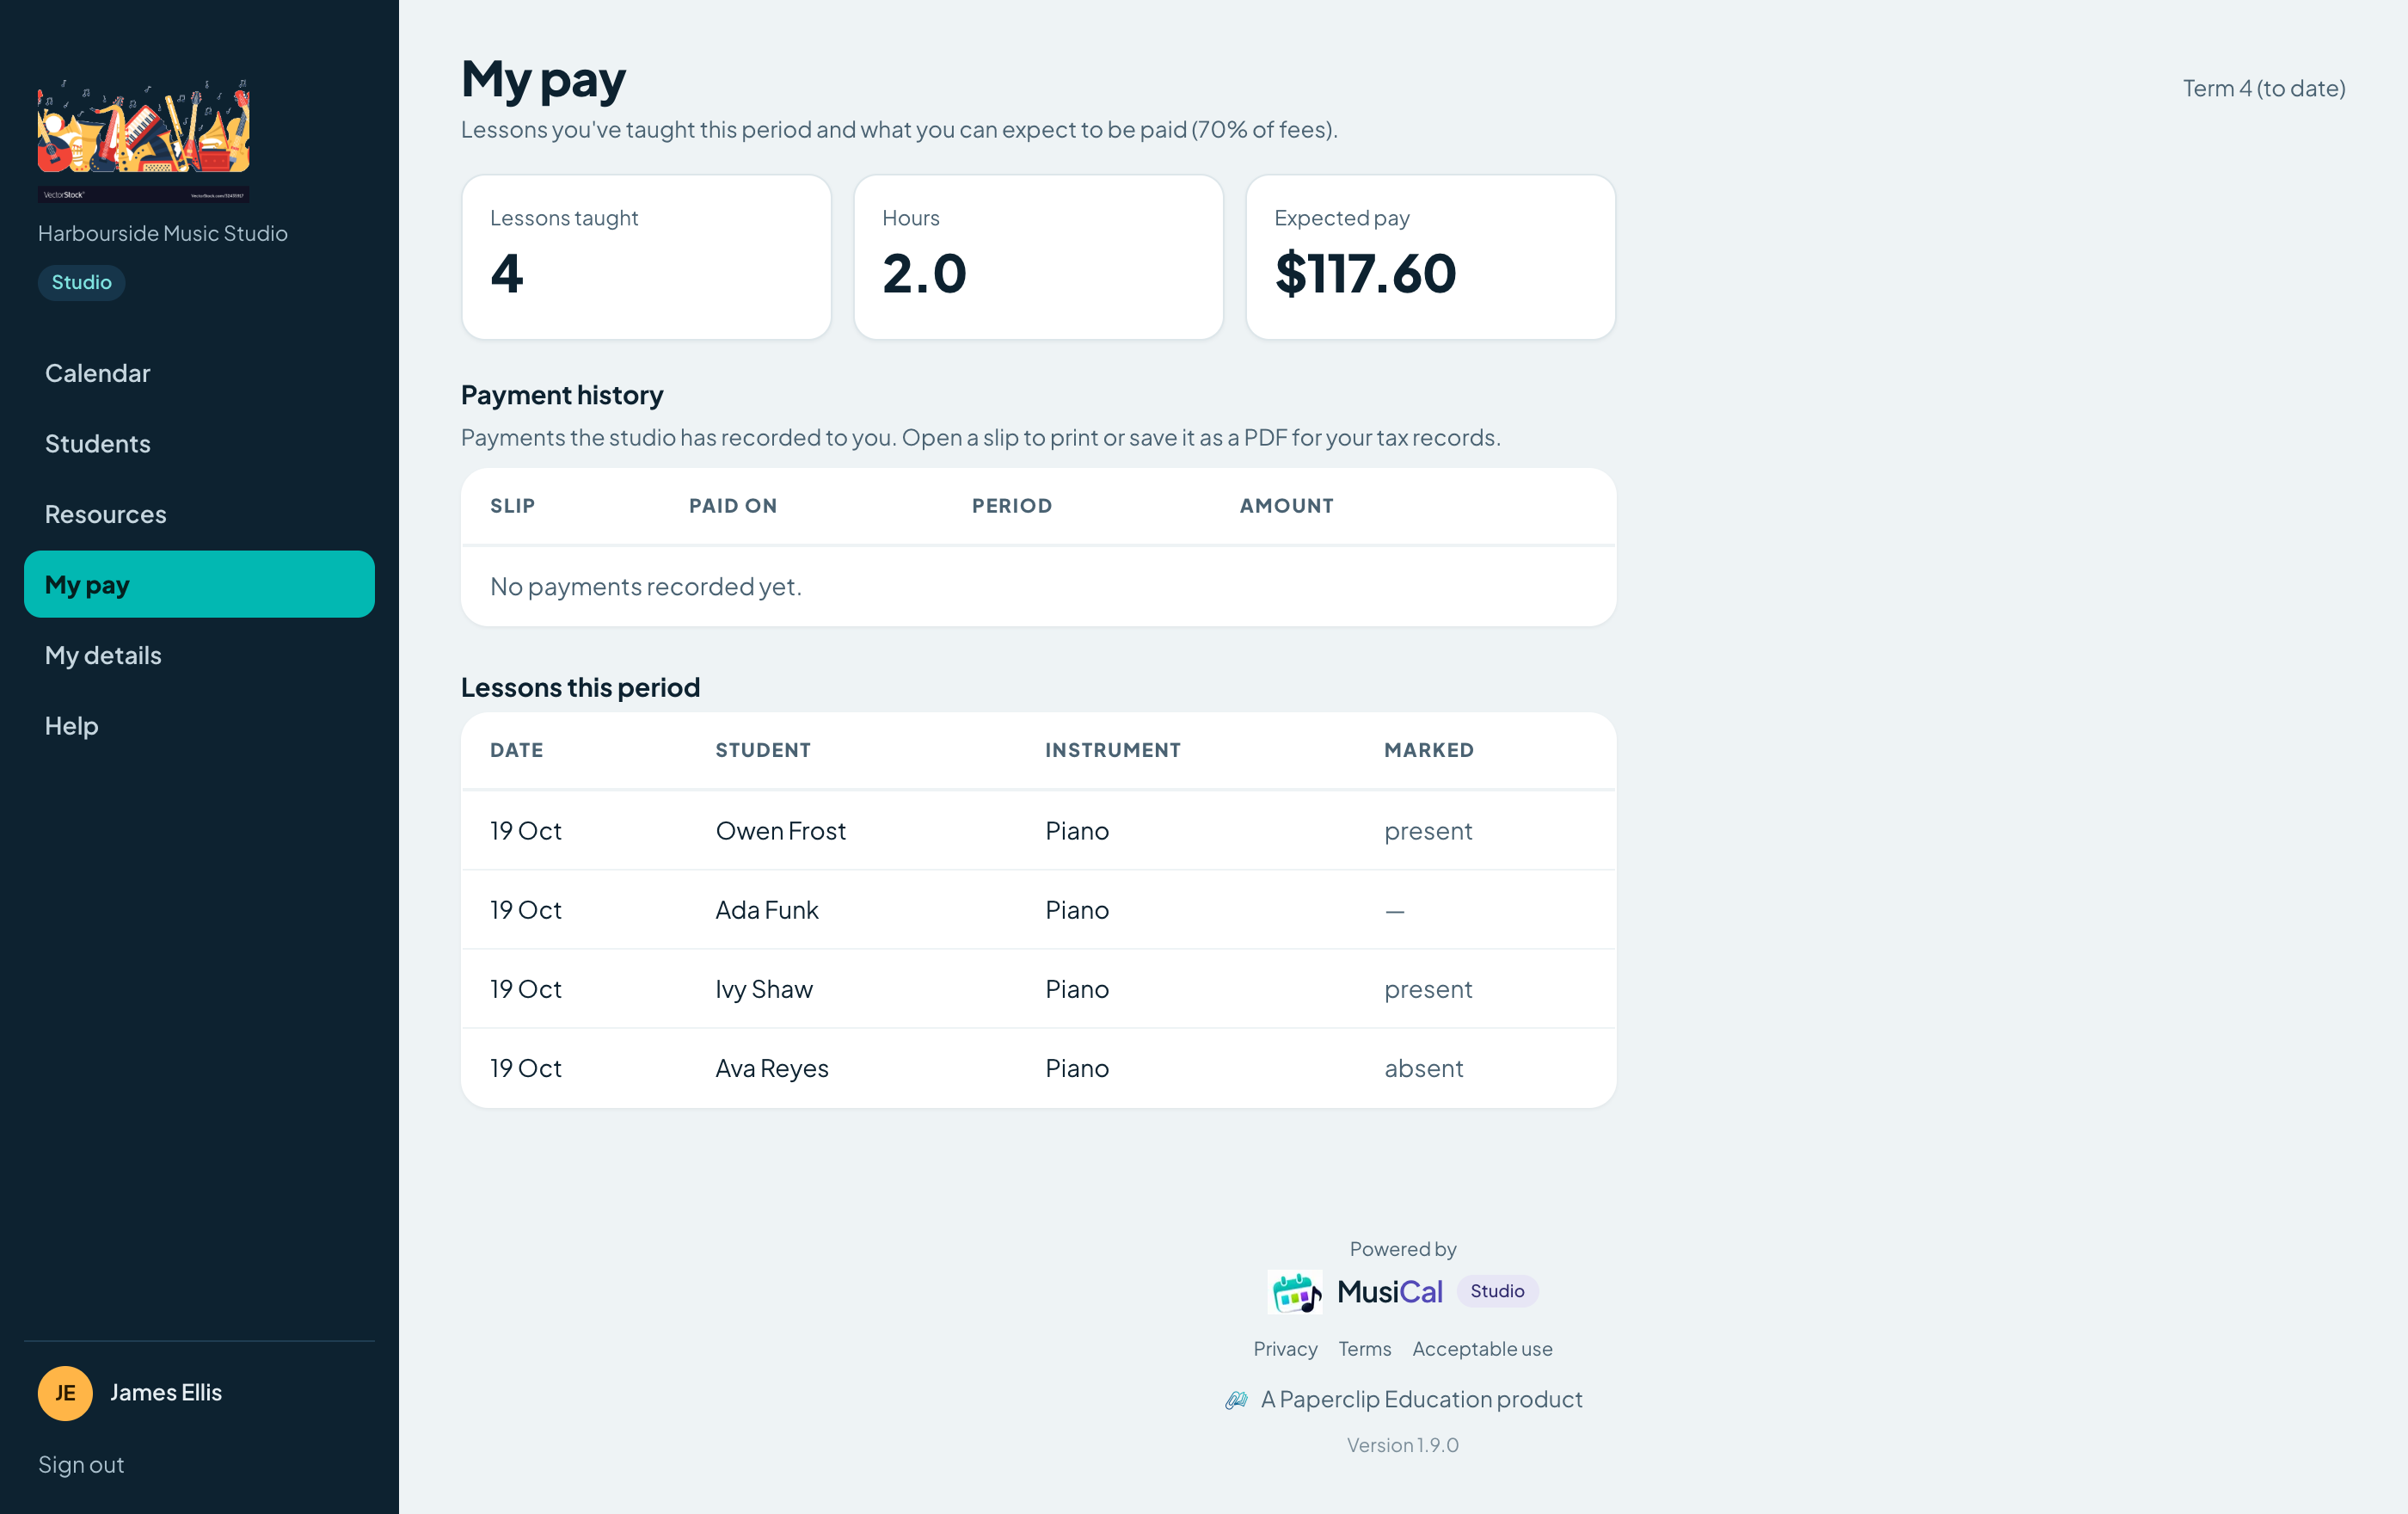Viewport: 2408px width, 1514px height.
Task: Click the Ava Reyes student cell
Action: [772, 1068]
